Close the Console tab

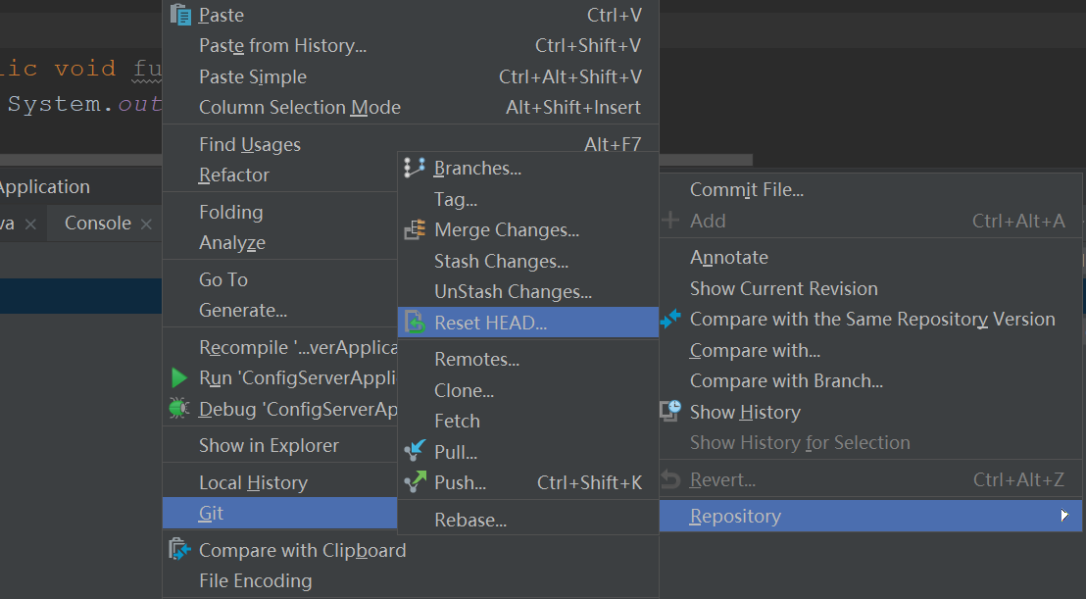pyautogui.click(x=146, y=225)
